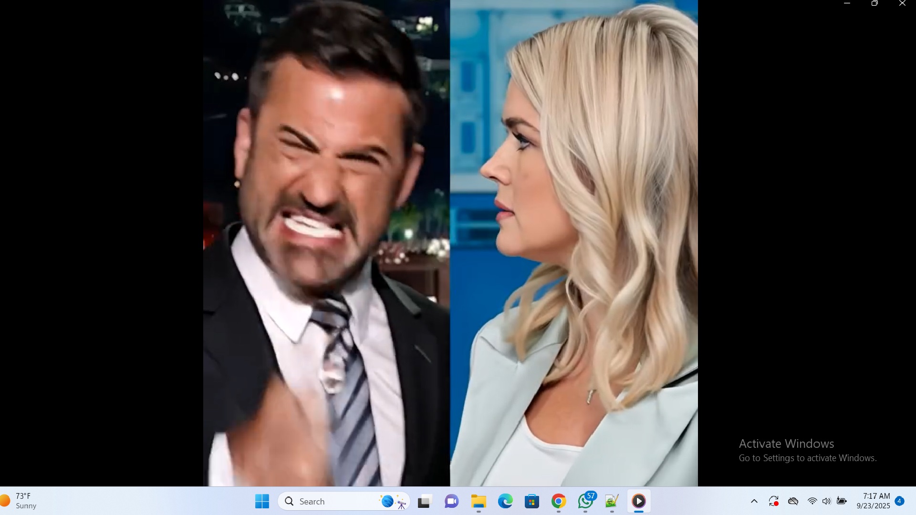Open the sync status tray icon

click(774, 501)
